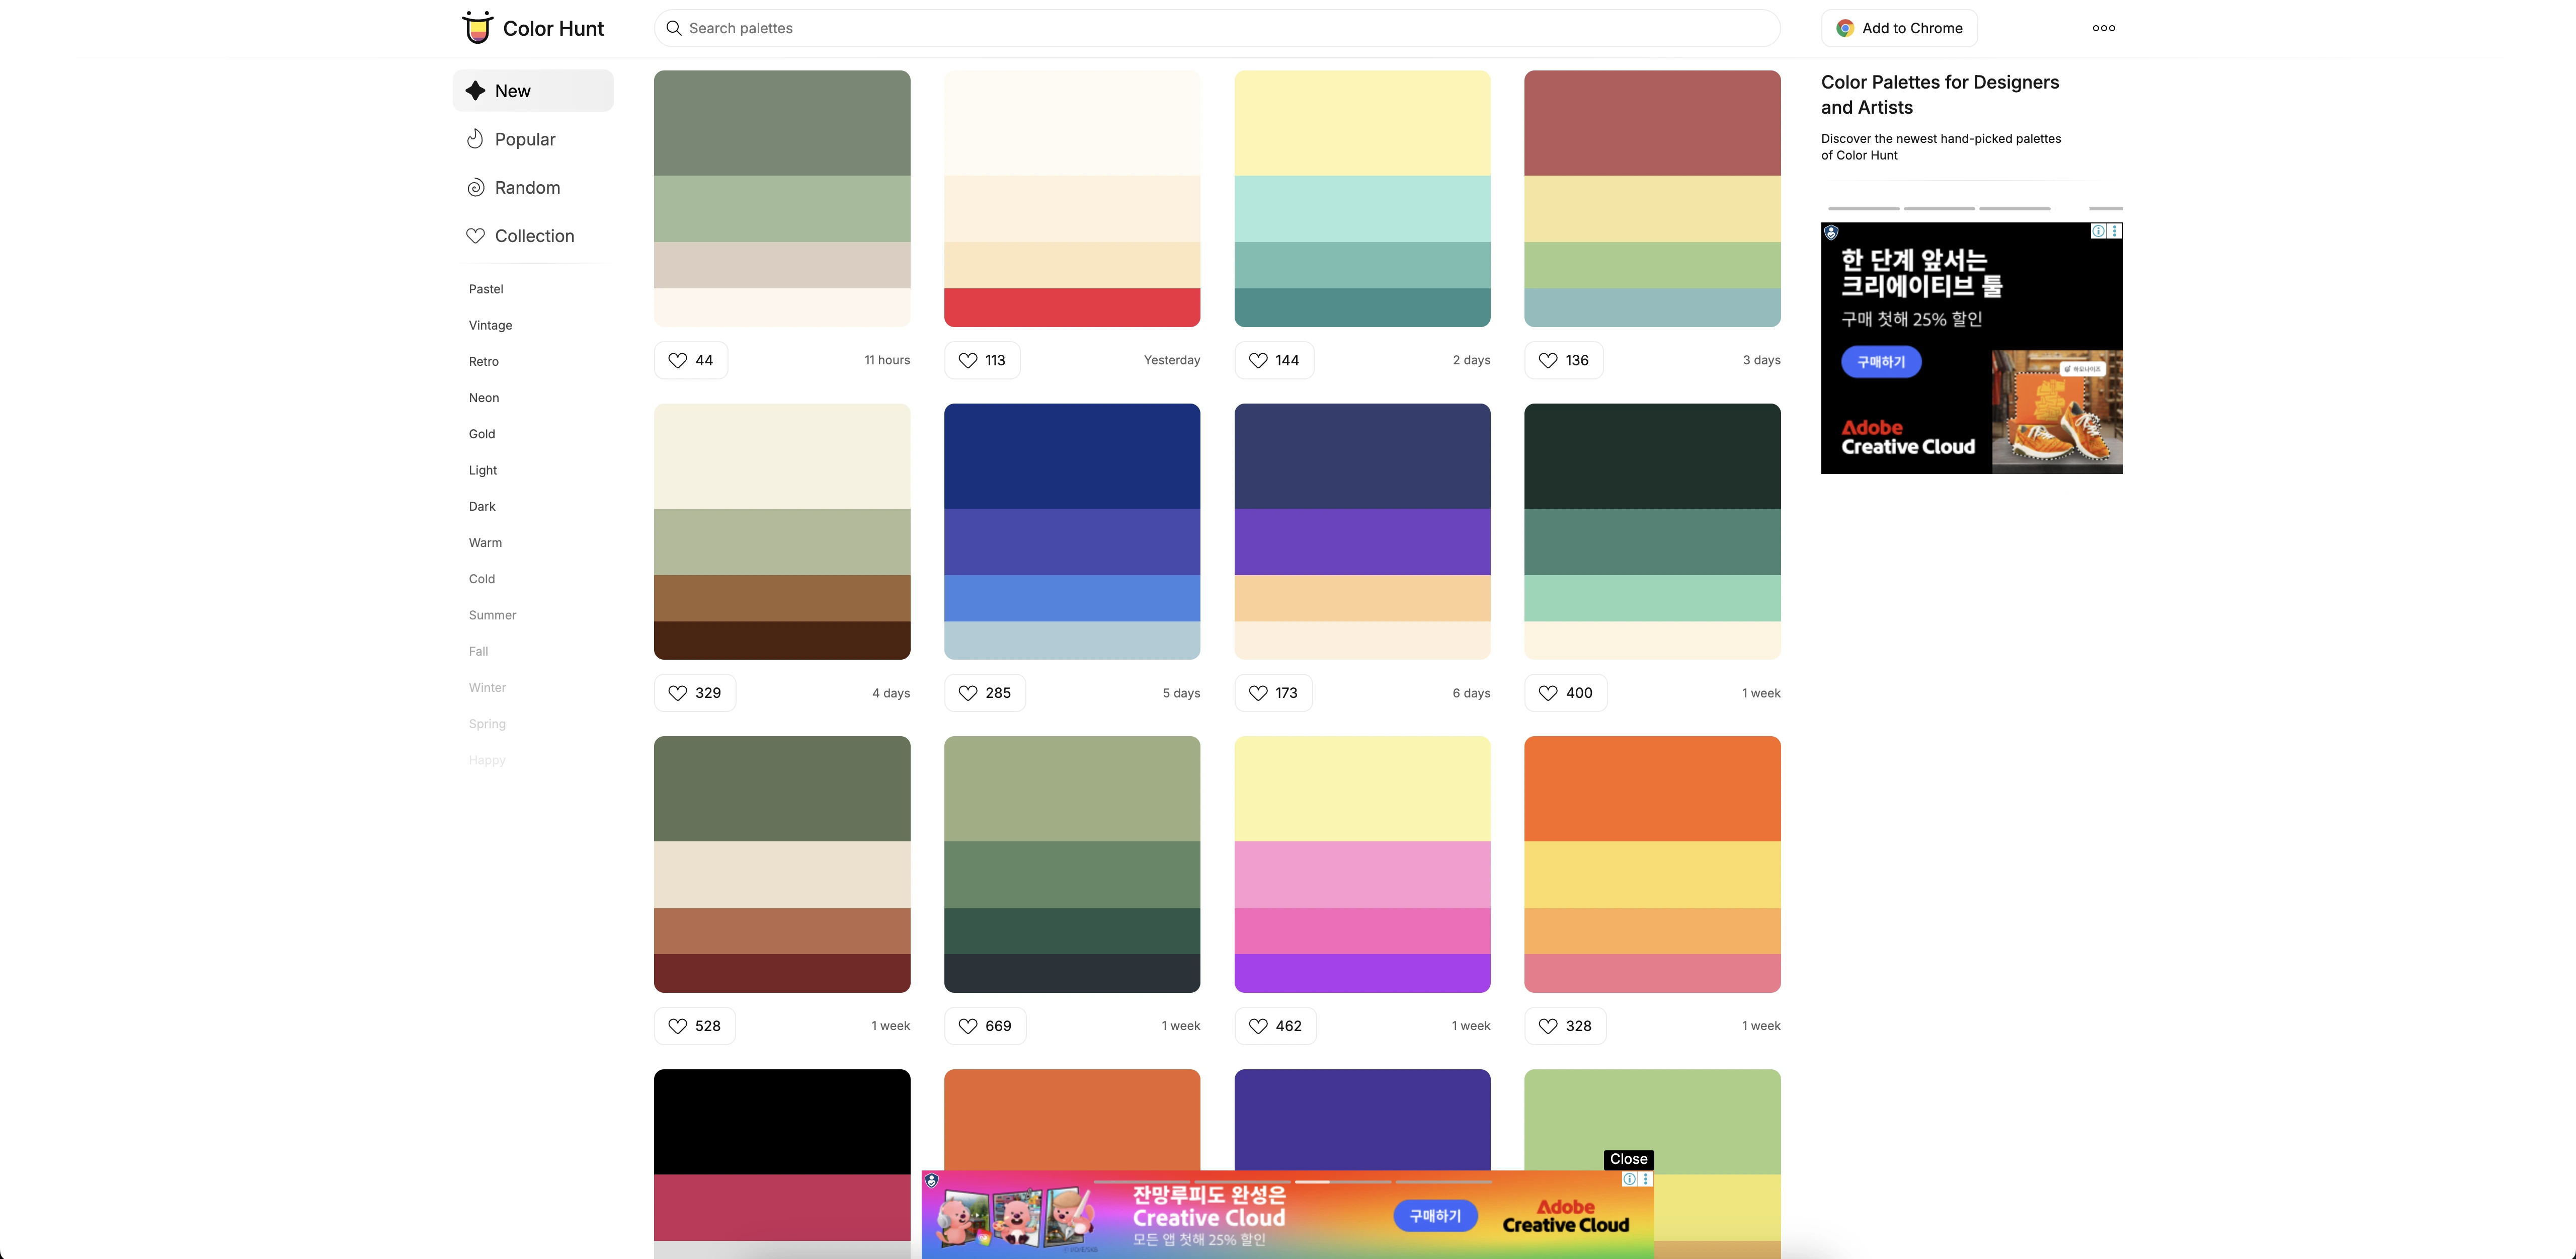Like the palette with 136 likes
Viewport: 2576px width, 1259px height.
point(1564,360)
